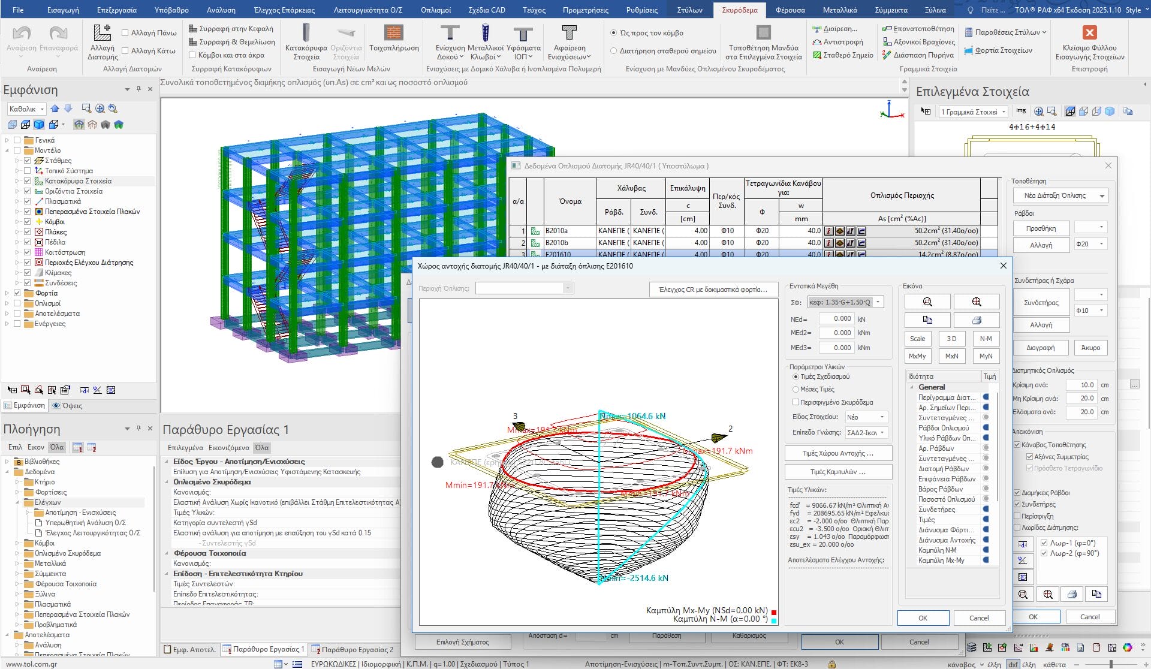The height and width of the screenshot is (669, 1151).
Task: Enable the Περισφιγμένο Σκυρόδεμα checkbox
Action: 796,402
